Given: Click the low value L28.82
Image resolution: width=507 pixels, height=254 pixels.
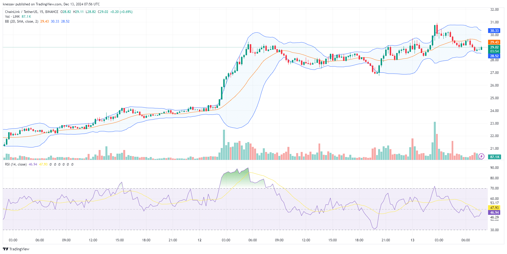Looking at the screenshot, I should coord(91,12).
